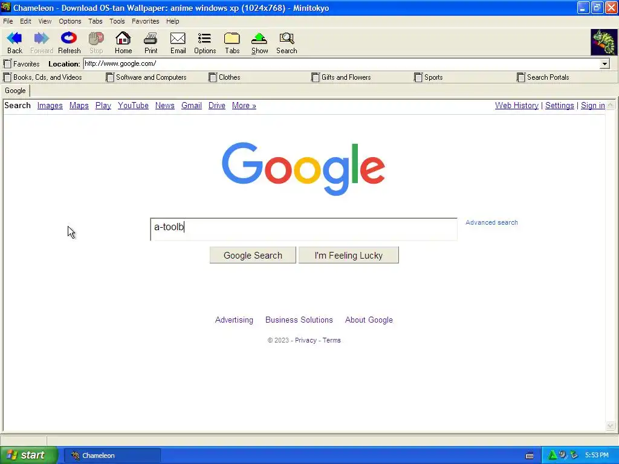Open the Advertising footer link
This screenshot has width=619, height=464.
click(x=234, y=320)
